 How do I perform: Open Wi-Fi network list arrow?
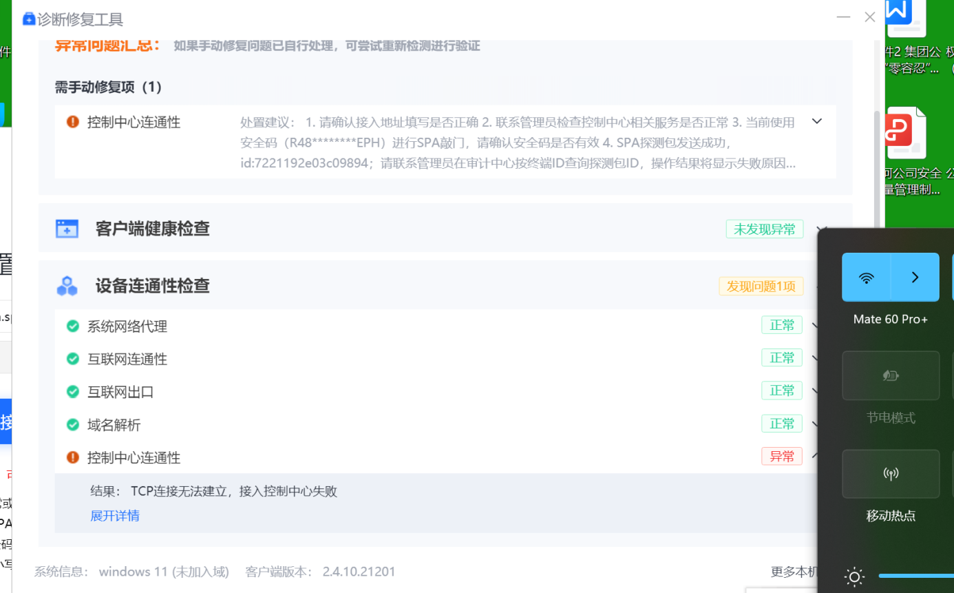tap(915, 277)
